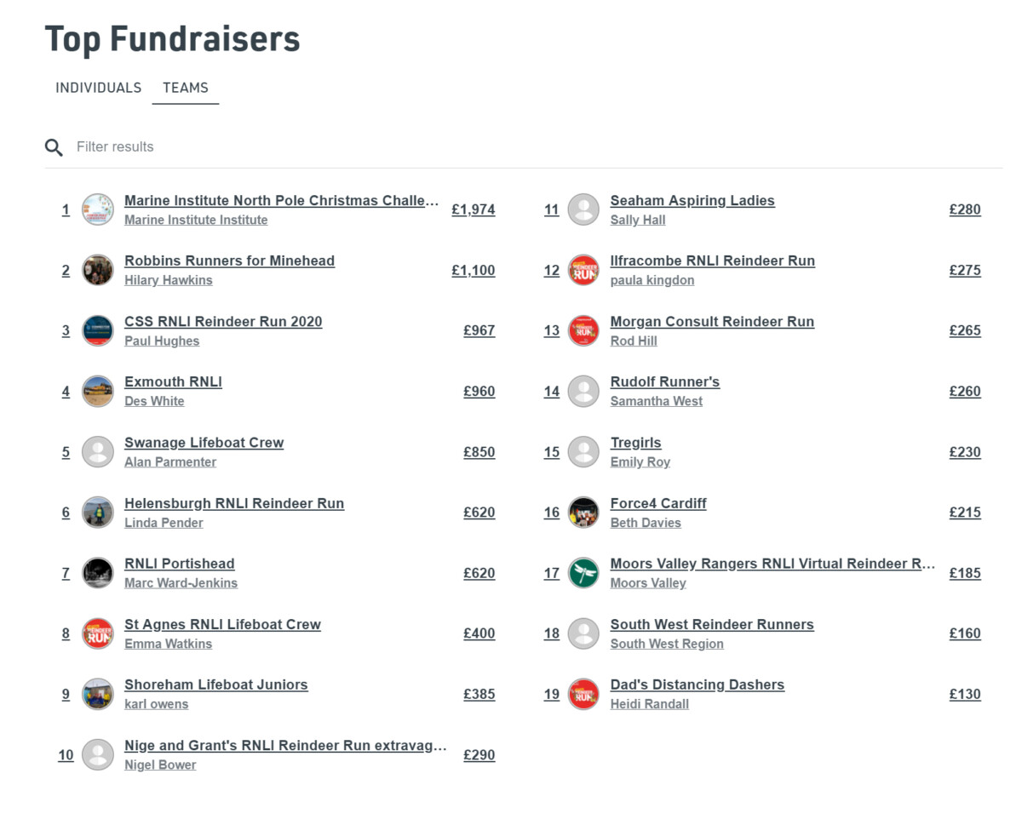Select the CSS RNLI Reindeer Run avatar

[98, 330]
